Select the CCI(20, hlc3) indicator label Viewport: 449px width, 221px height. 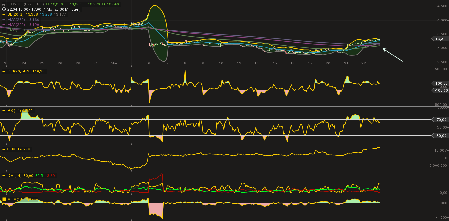19,71
